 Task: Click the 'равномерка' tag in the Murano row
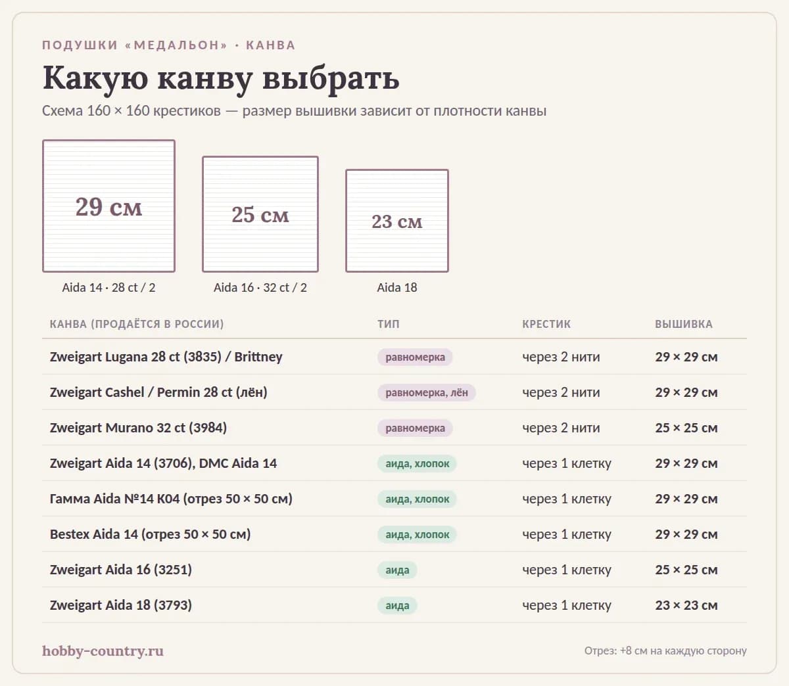point(415,428)
